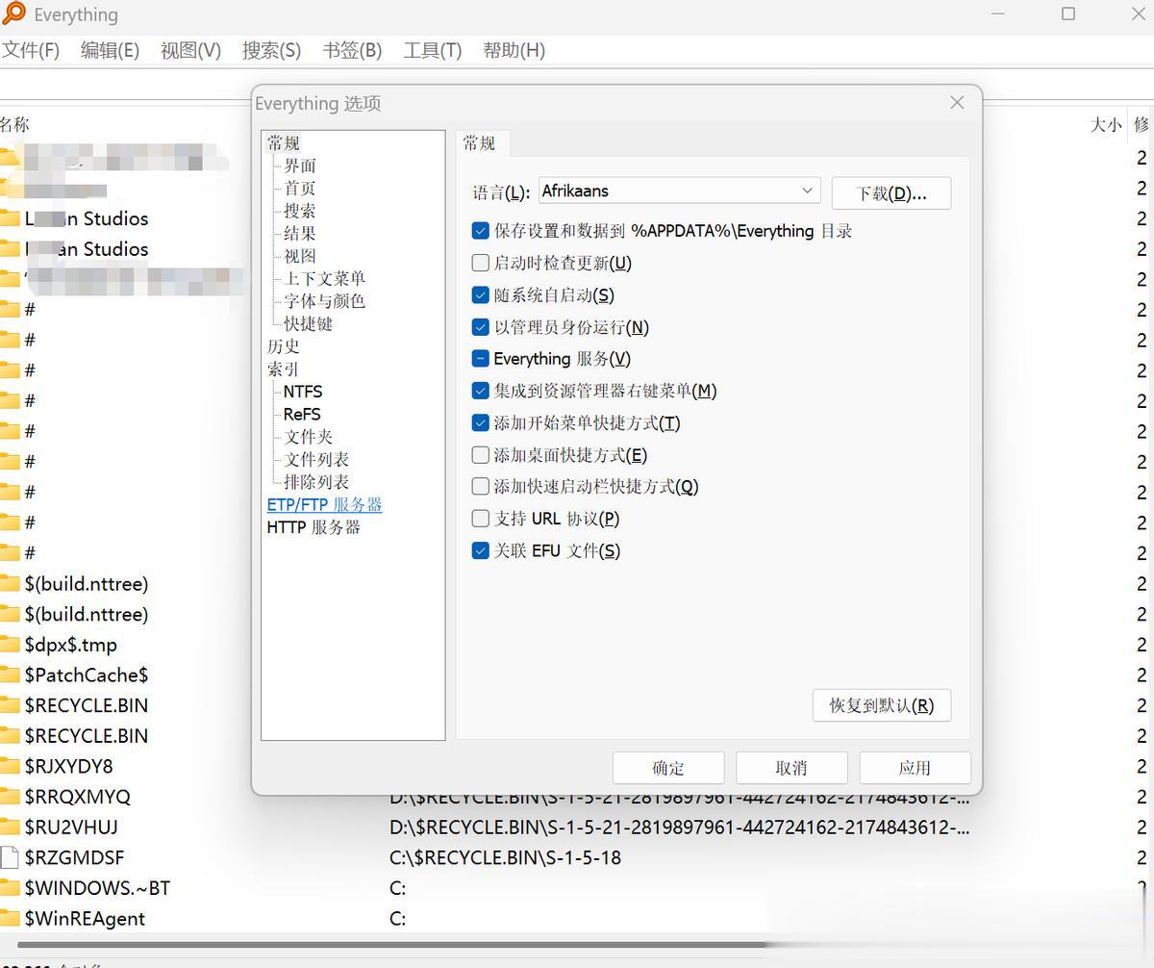Image resolution: width=1154 pixels, height=968 pixels.
Task: Open the 编辑(E) menu
Action: pyautogui.click(x=110, y=50)
